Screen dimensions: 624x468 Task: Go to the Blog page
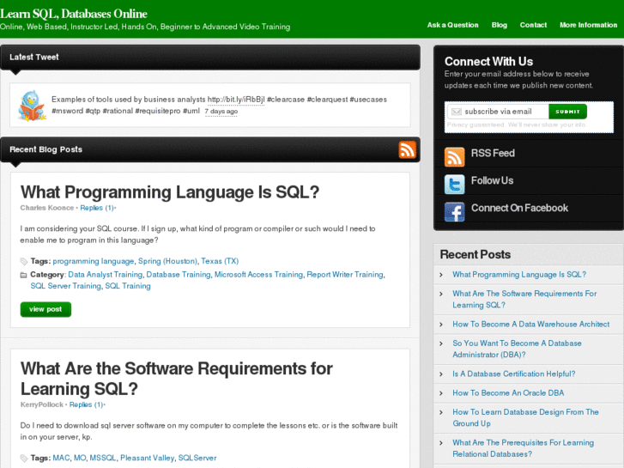499,25
